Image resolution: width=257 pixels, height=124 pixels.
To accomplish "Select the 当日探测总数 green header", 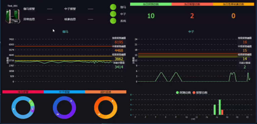I will coord(151,4).
